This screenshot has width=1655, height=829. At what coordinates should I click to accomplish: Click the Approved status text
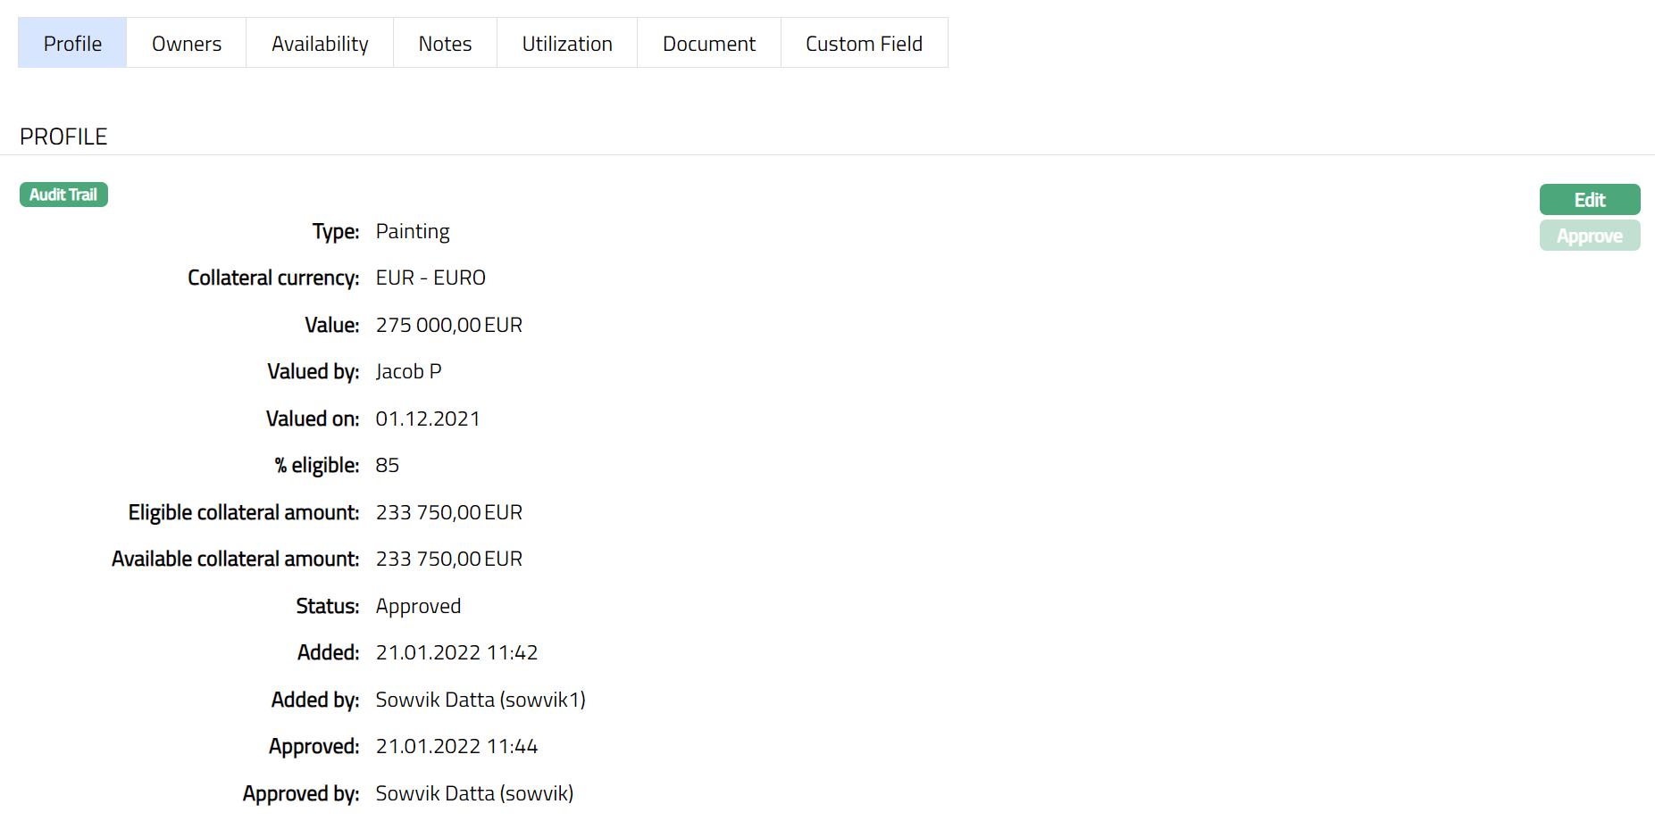click(x=418, y=606)
